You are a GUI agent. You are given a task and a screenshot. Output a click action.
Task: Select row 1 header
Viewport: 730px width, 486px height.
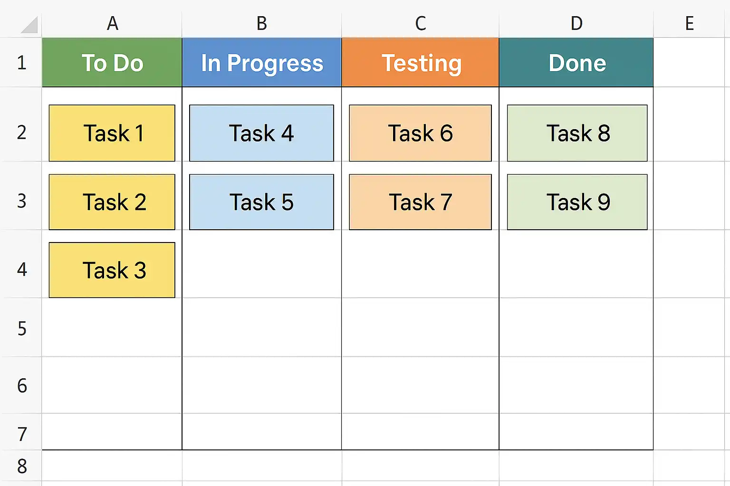(x=21, y=63)
